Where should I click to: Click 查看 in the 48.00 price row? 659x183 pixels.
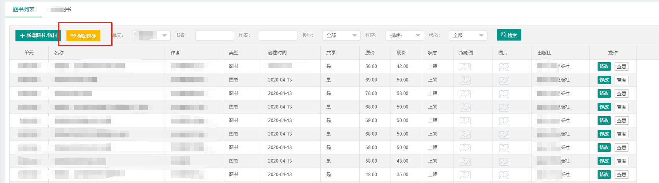click(621, 175)
